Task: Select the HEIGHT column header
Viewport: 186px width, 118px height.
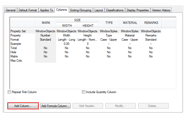Action: (88, 26)
